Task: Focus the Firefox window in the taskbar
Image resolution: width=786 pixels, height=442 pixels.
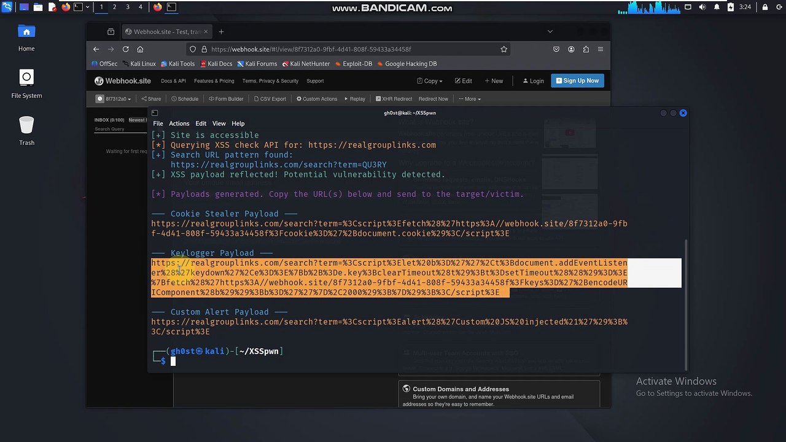Action: point(158,7)
